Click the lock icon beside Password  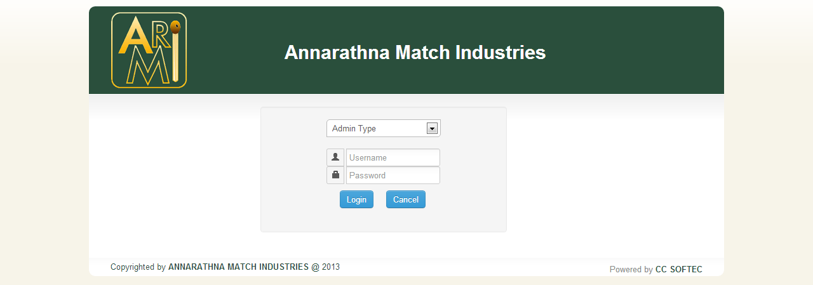coord(335,175)
